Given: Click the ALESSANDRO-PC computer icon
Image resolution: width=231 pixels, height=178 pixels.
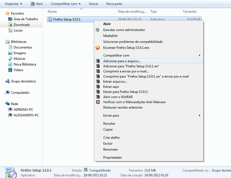Looking at the screenshot, I should tap(10, 115).
